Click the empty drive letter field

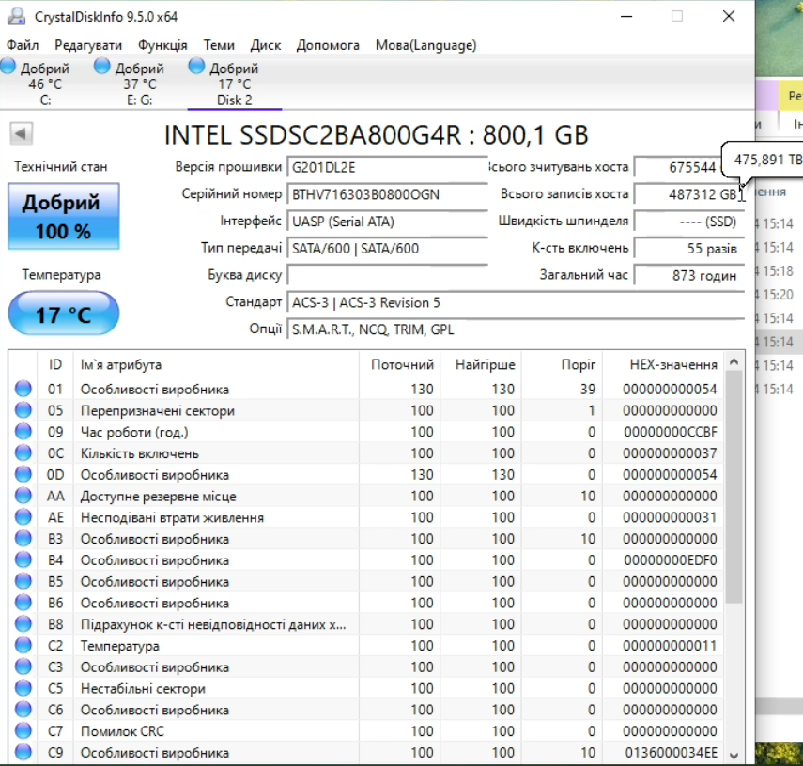coord(387,275)
